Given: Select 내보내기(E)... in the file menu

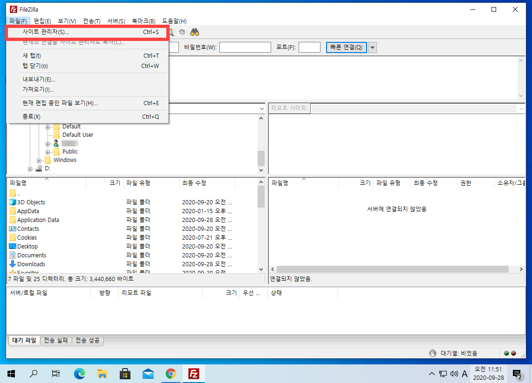Looking at the screenshot, I should (x=87, y=79).
